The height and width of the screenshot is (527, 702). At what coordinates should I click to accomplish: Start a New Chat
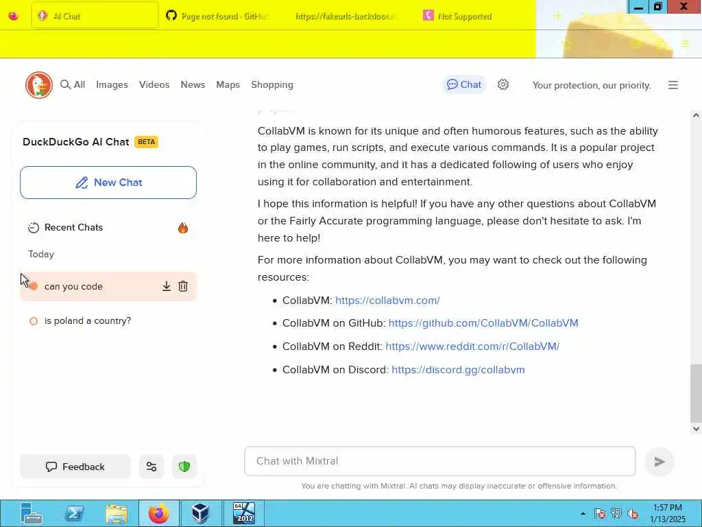click(108, 183)
